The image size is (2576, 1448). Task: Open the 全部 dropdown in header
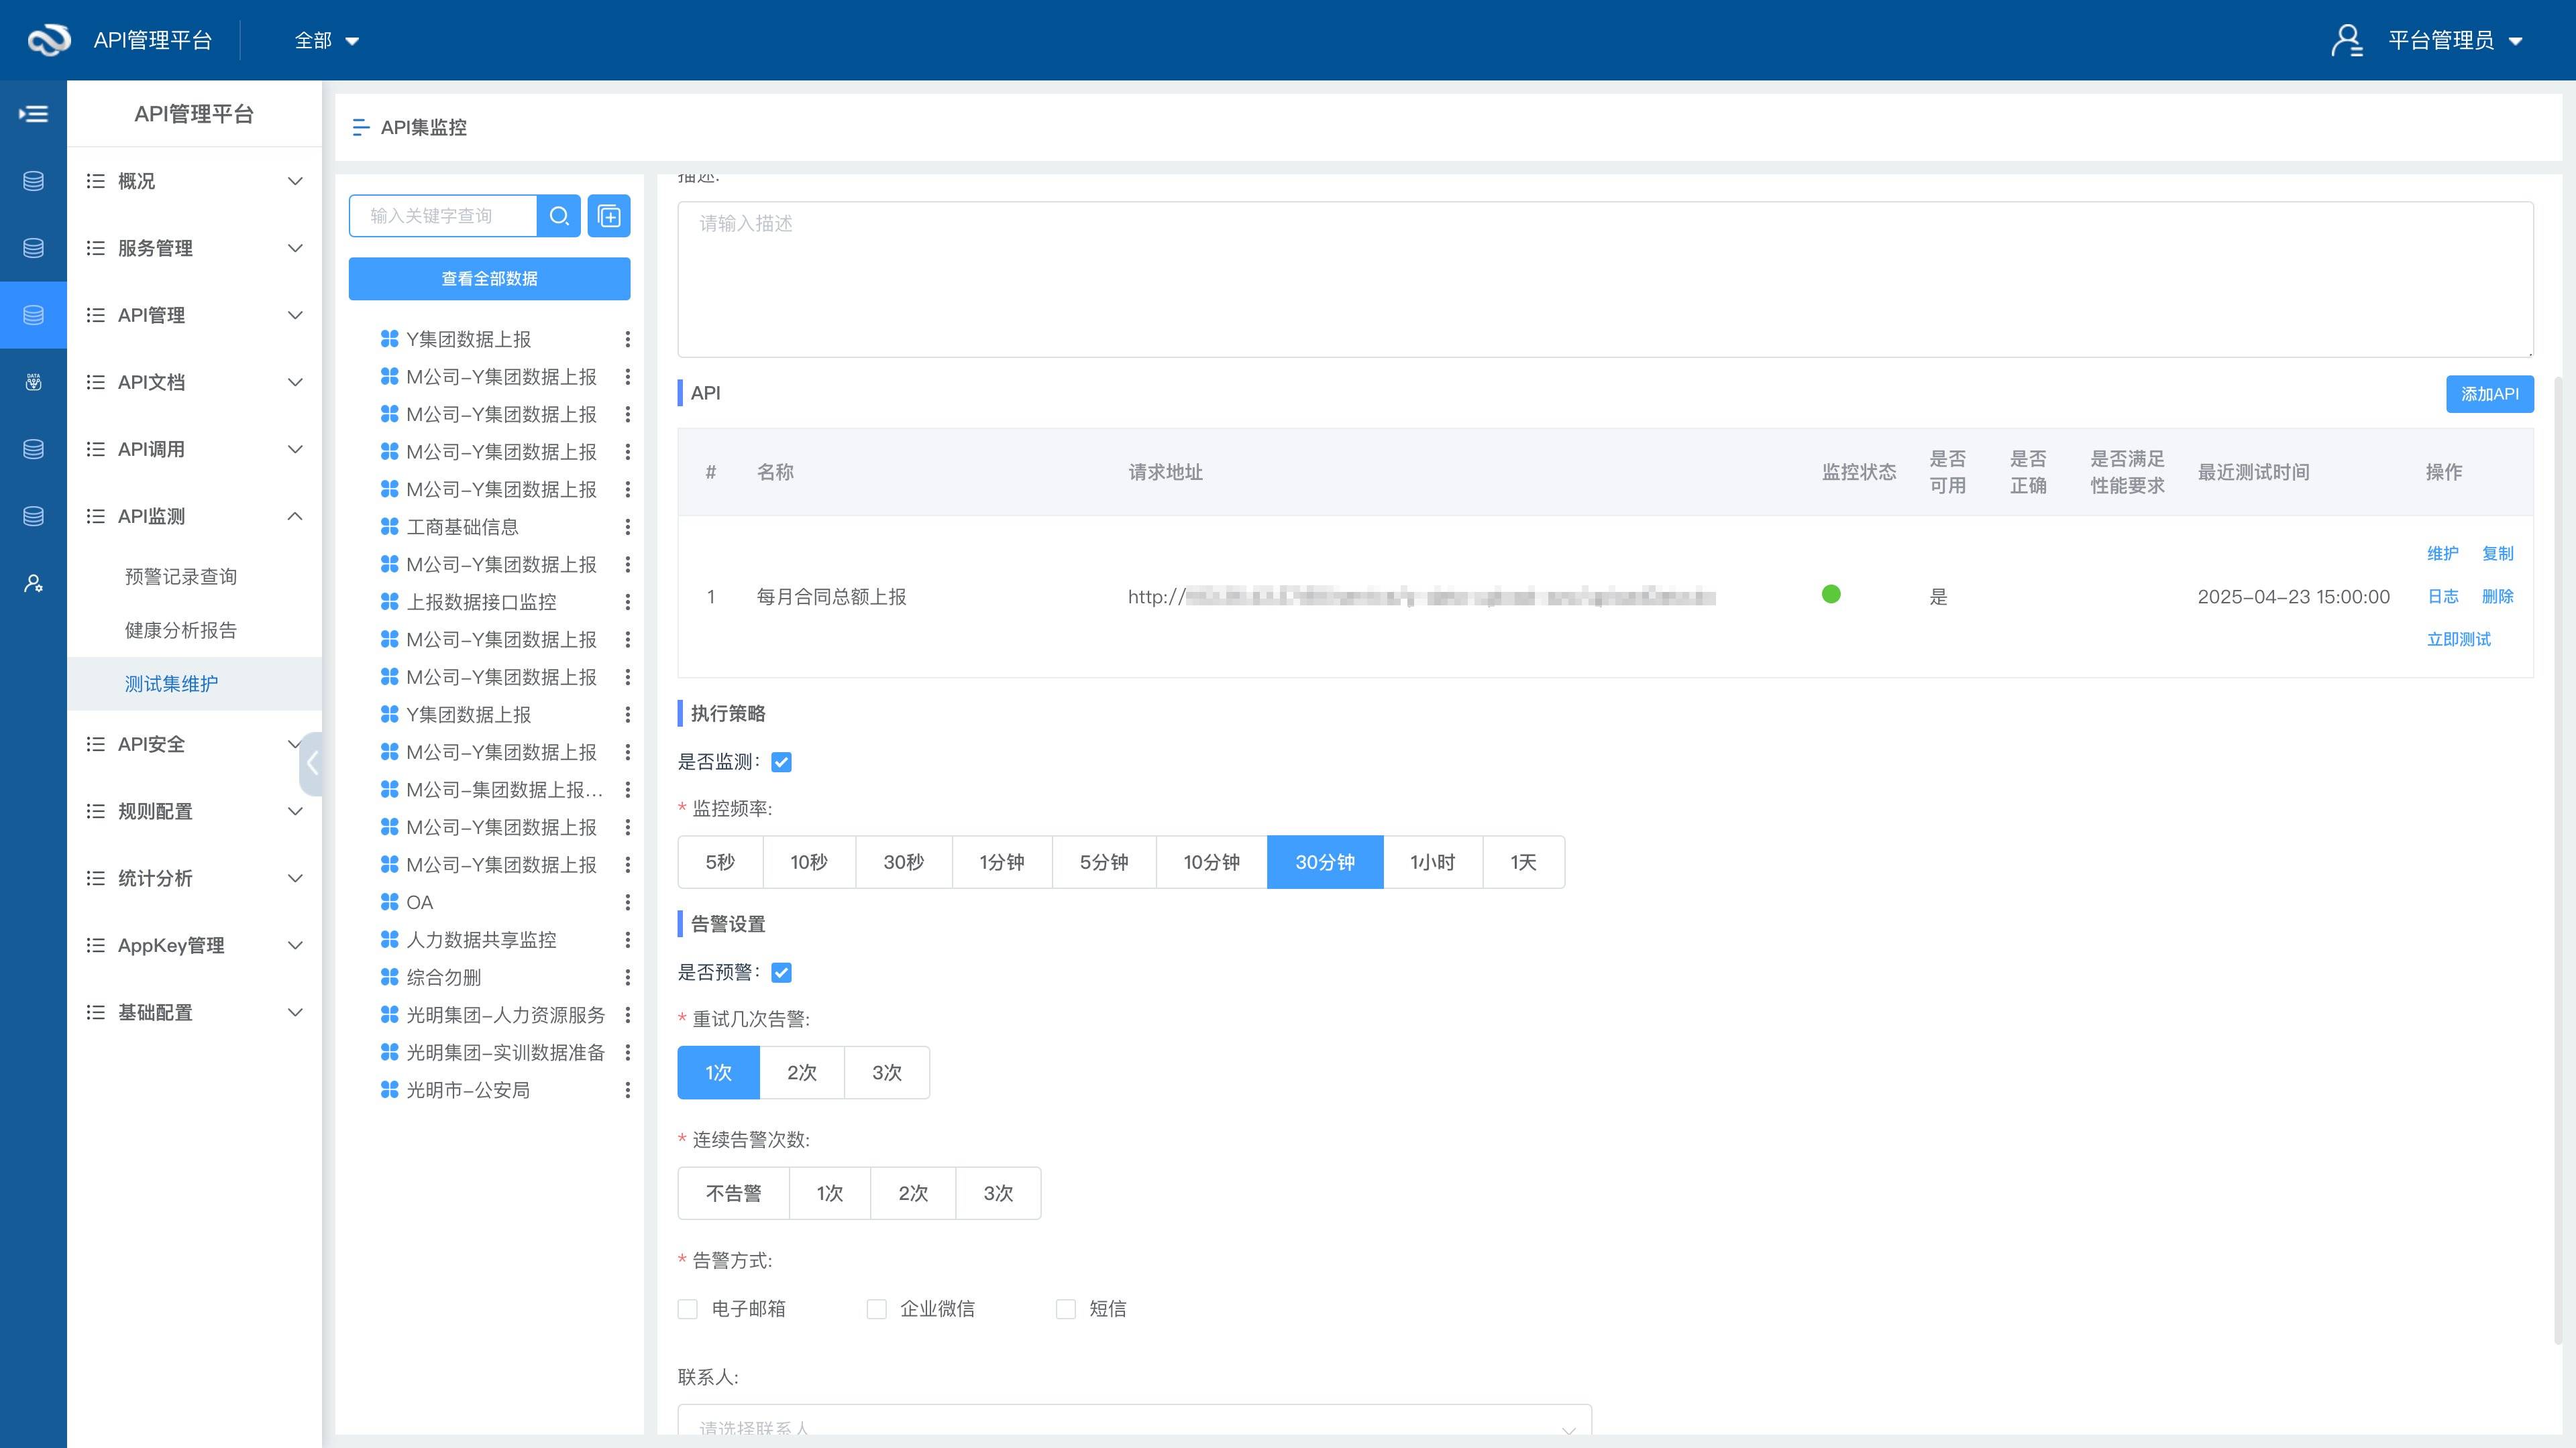click(326, 40)
